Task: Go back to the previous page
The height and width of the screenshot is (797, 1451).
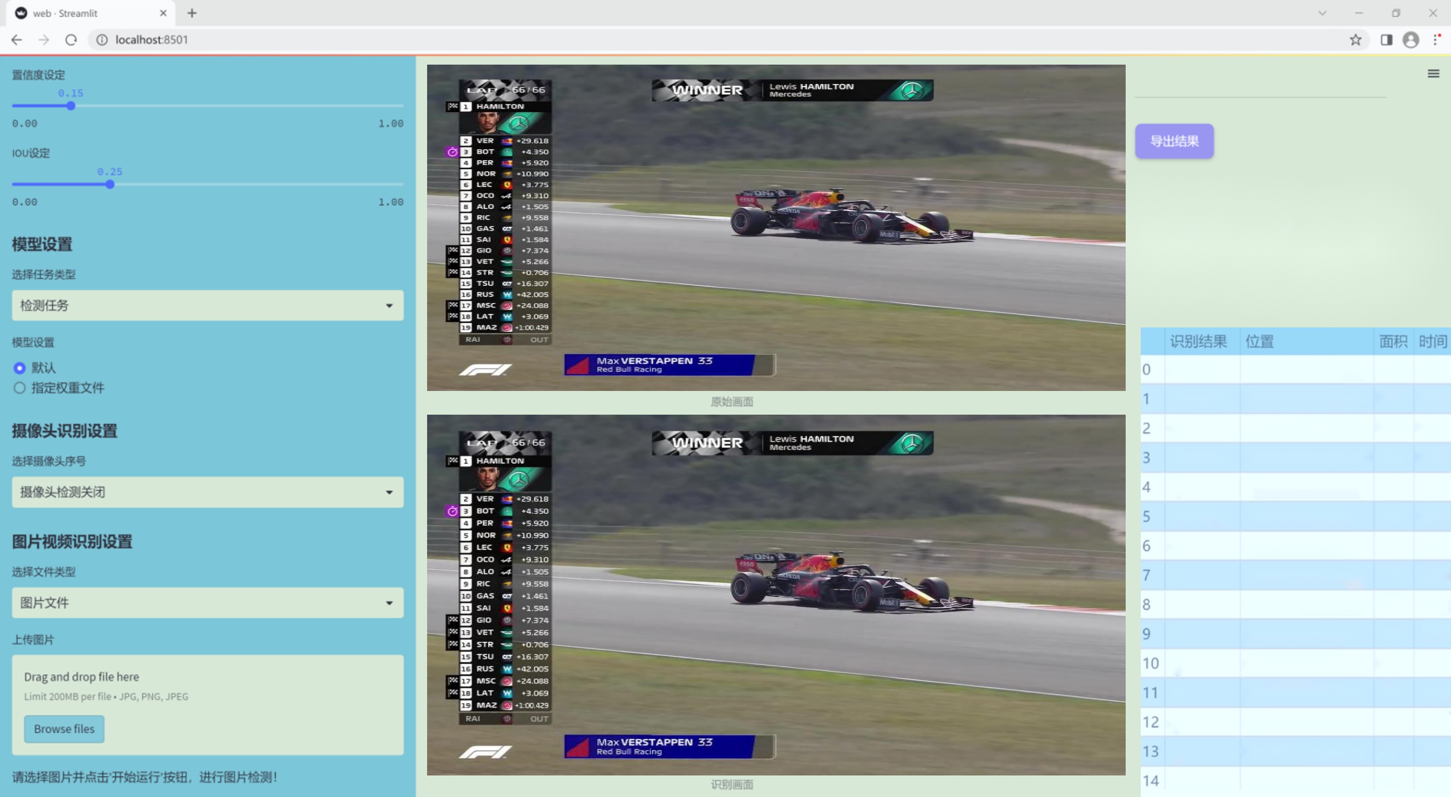Action: pos(17,40)
